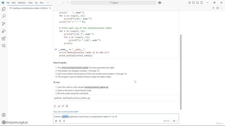Go back with the navigation arrow

[63, 2]
